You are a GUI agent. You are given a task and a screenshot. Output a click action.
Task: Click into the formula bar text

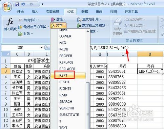(x=109, y=48)
